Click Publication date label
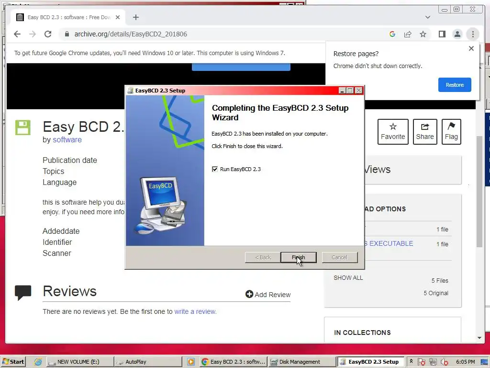This screenshot has height=368, width=490. point(70,160)
